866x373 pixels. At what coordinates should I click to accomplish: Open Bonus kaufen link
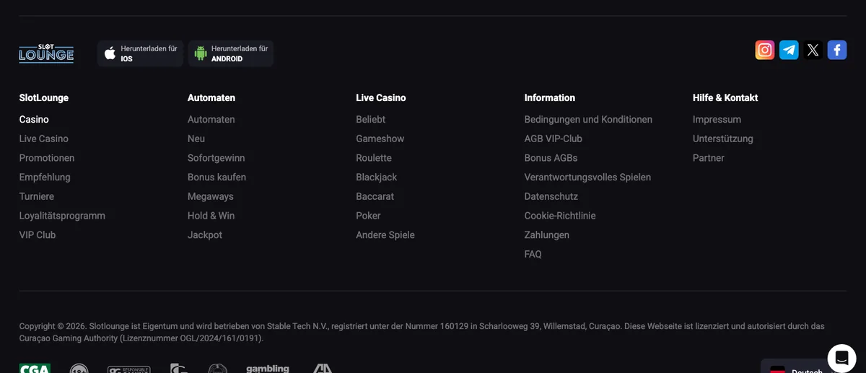[x=216, y=177]
